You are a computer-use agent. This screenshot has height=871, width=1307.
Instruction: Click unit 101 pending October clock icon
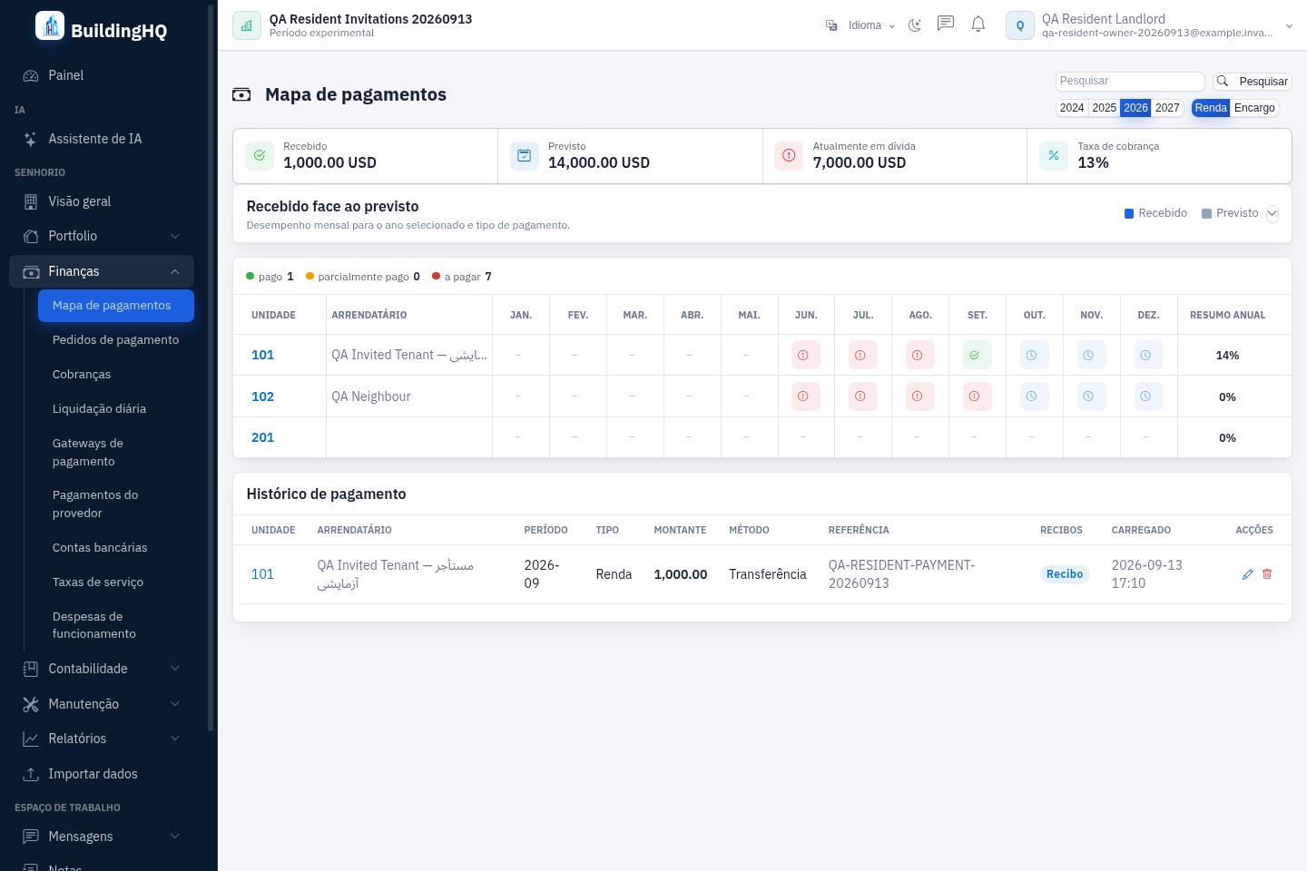[x=1034, y=355]
